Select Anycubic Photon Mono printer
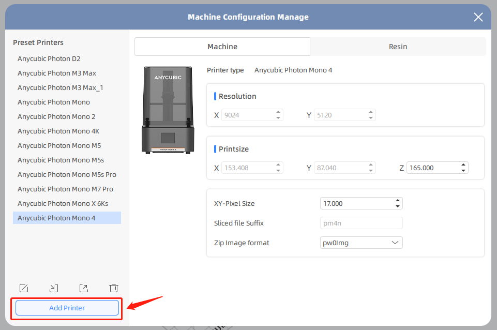The height and width of the screenshot is (330, 497). [x=67, y=102]
